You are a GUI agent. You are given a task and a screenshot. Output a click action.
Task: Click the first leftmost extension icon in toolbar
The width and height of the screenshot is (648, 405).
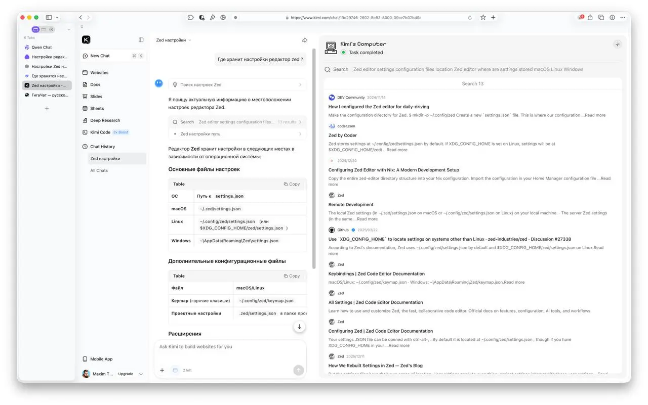(191, 17)
